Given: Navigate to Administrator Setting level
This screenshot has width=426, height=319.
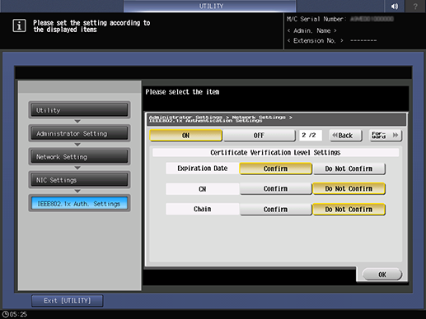Looking at the screenshot, I should click(x=79, y=133).
